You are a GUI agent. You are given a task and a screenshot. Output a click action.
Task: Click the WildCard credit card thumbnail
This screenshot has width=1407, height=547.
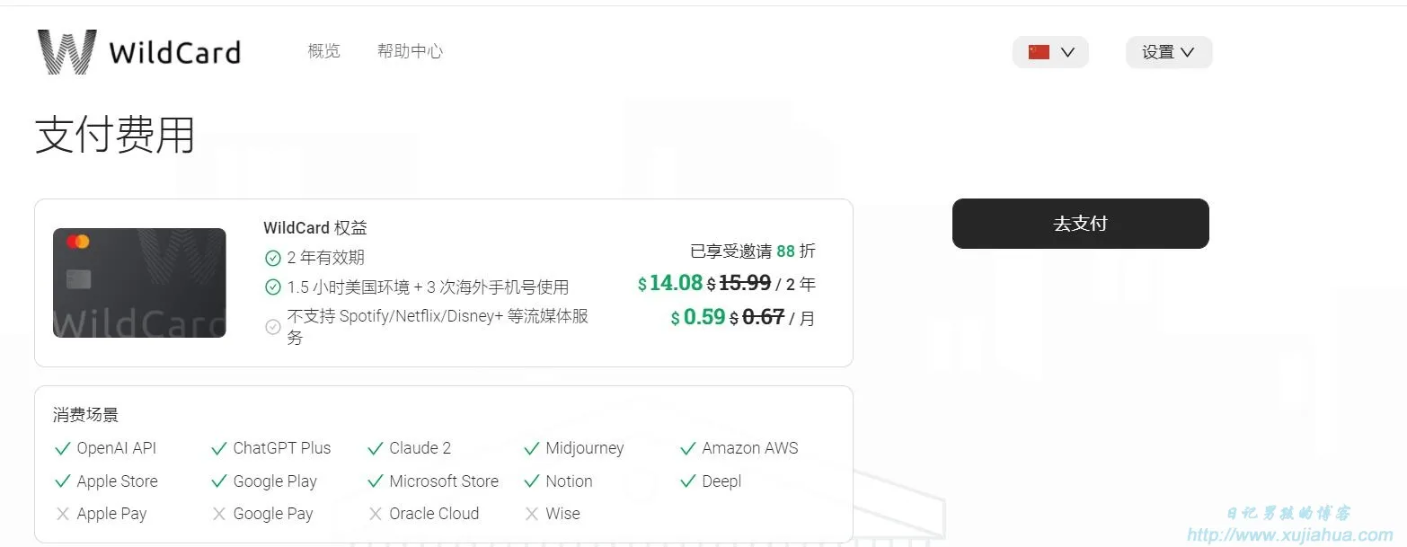tap(139, 283)
